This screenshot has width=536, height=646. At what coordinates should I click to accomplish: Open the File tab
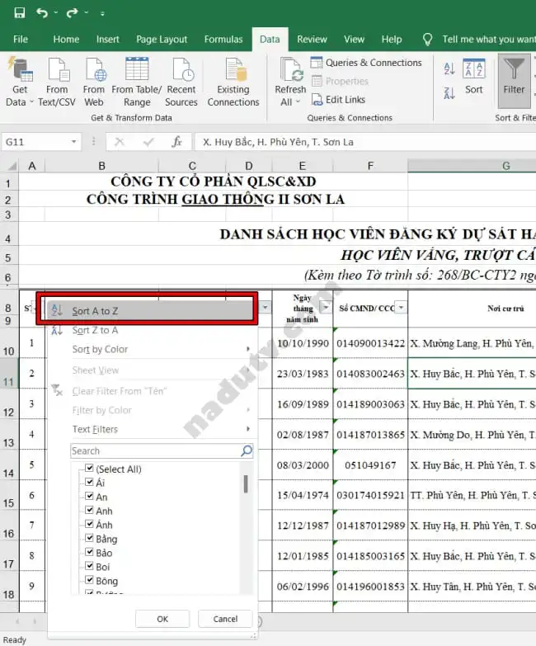tap(21, 40)
